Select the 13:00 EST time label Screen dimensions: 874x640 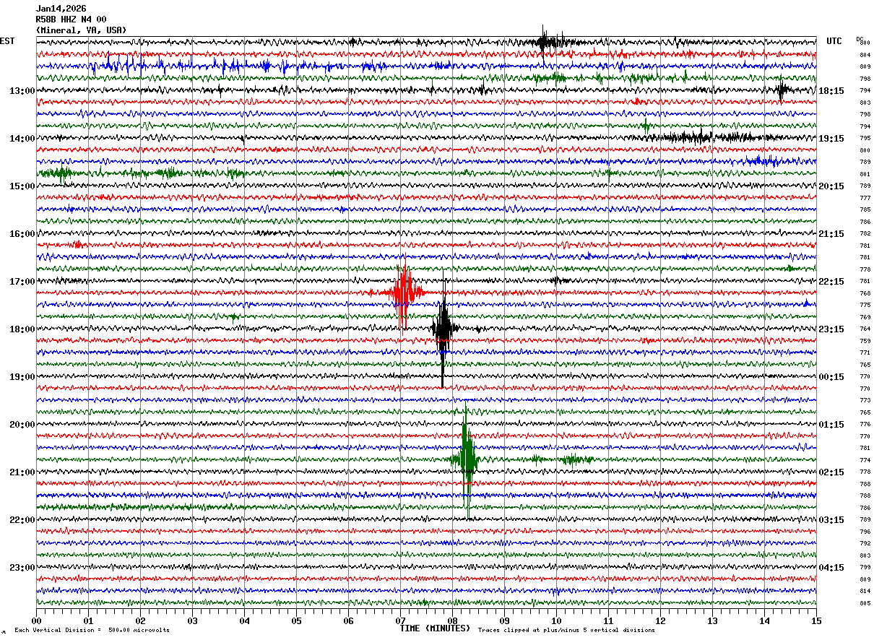pos(22,91)
